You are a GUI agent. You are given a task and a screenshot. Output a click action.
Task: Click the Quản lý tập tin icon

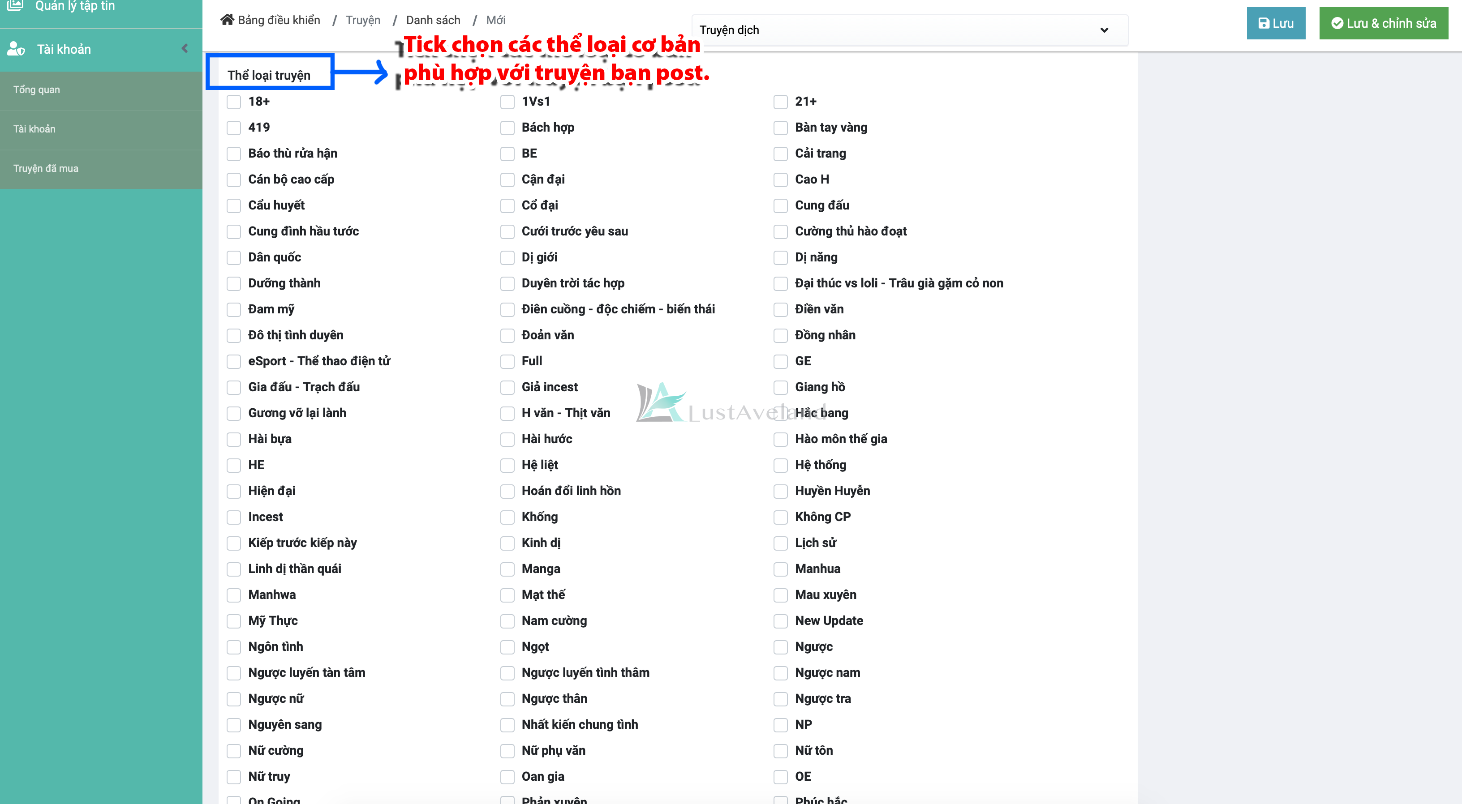[x=15, y=5]
